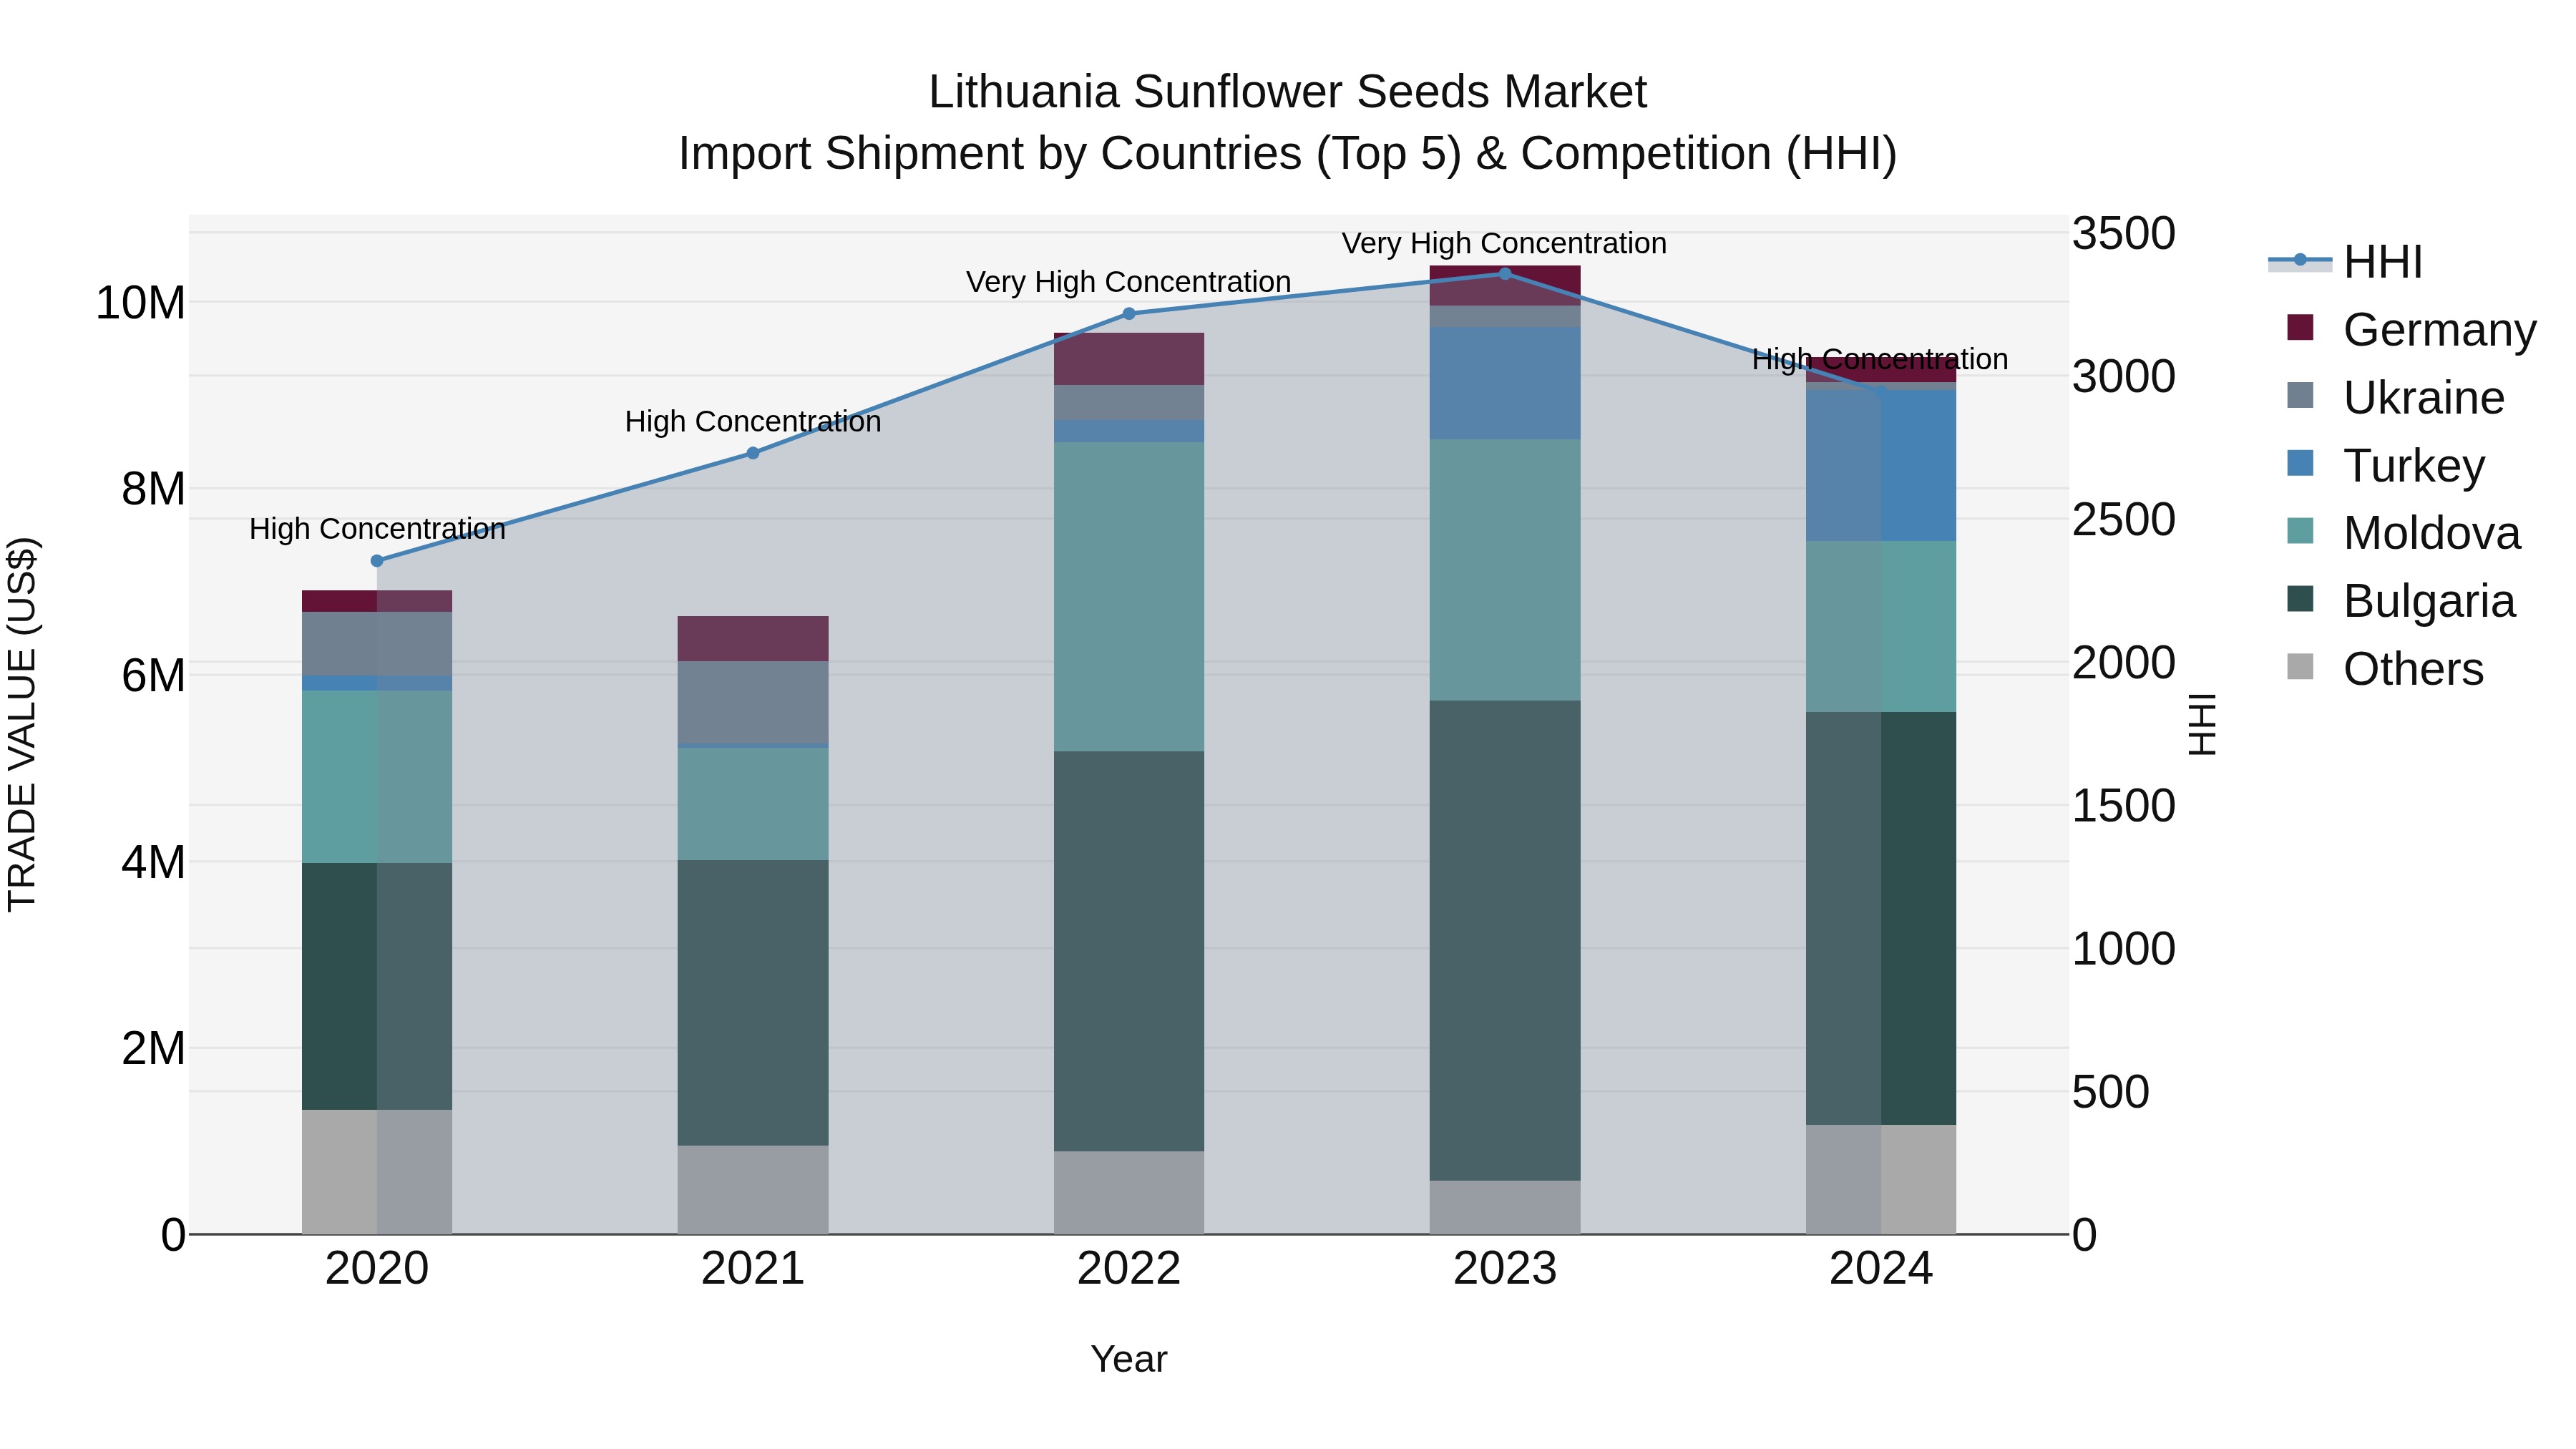Image resolution: width=2576 pixels, height=1449 pixels.
Task: Toggle Germany series in the legend
Action: click(x=2411, y=329)
